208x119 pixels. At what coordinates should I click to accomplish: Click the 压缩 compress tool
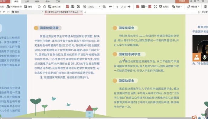[28, 7]
